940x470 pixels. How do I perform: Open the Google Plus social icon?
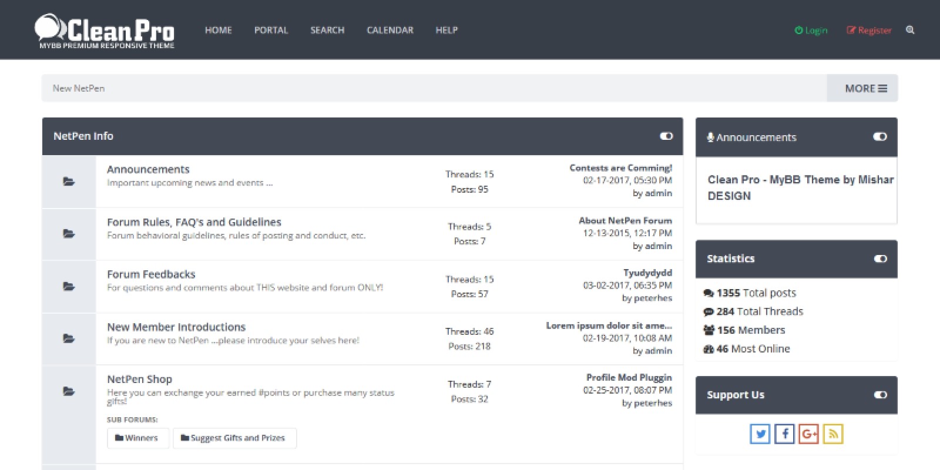click(x=809, y=434)
